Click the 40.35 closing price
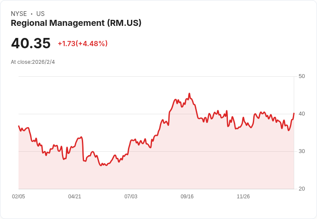 click(x=31, y=43)
